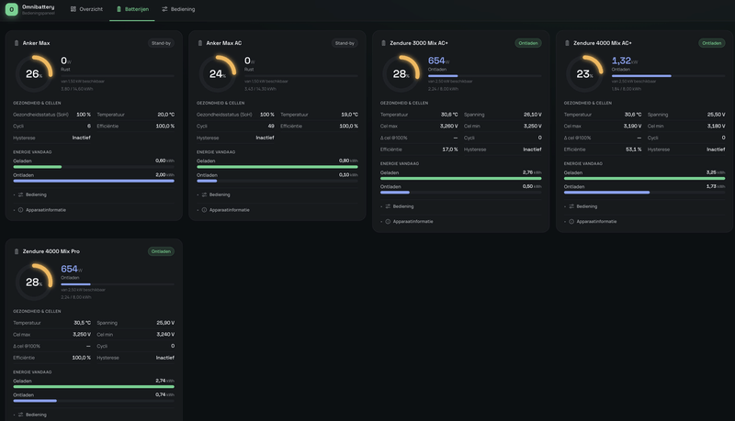Click the Anker Max AC card title
This screenshot has height=421, width=735.
pyautogui.click(x=224, y=43)
